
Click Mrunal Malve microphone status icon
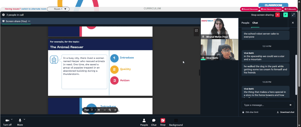click(x=203, y=37)
